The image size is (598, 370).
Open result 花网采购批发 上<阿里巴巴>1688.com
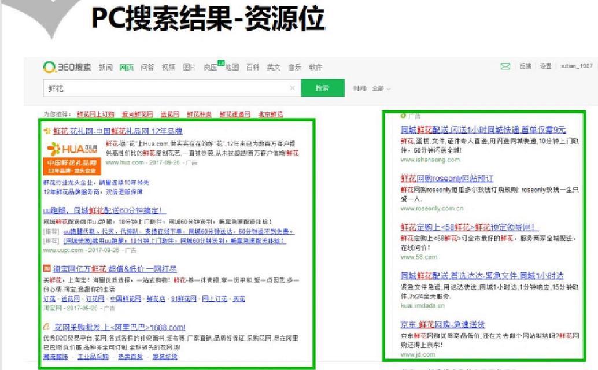click(120, 327)
